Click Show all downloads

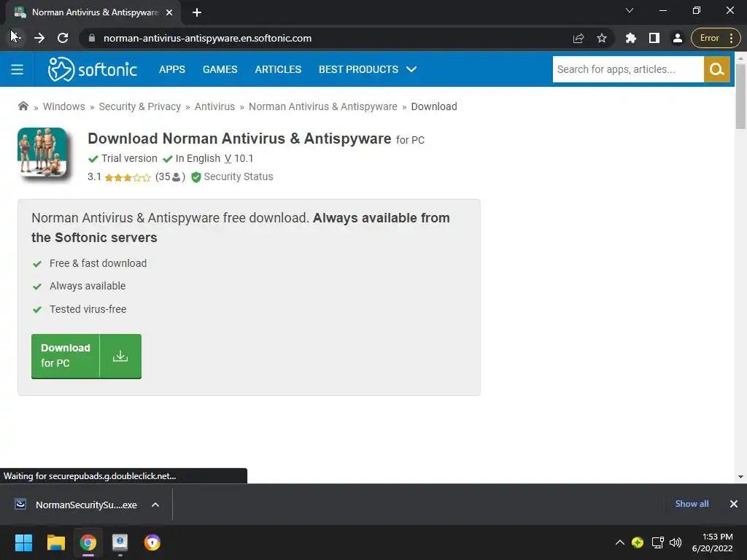coord(692,504)
